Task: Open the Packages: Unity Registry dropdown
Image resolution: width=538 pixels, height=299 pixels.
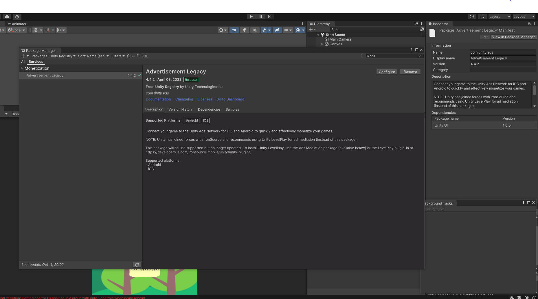Action: pos(53,56)
